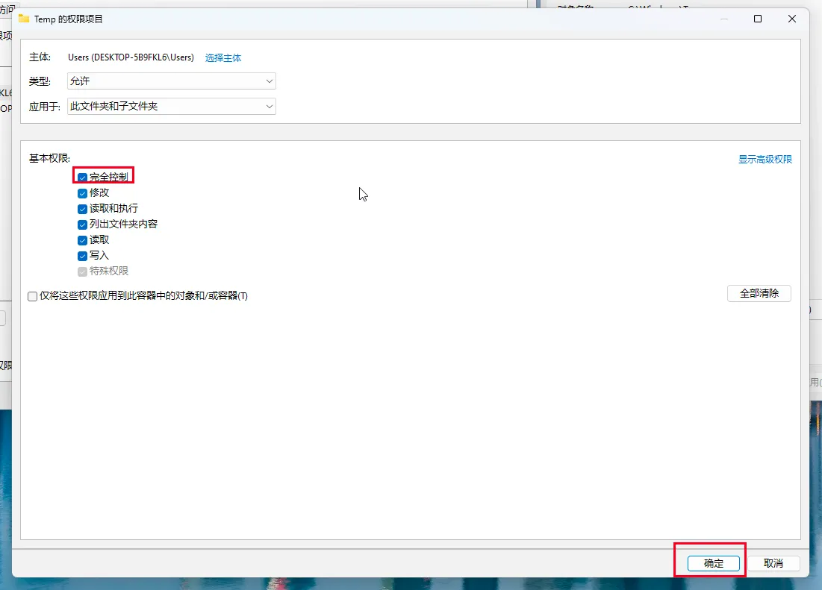Image resolution: width=822 pixels, height=590 pixels.
Task: Maximize the Temp permissions dialog
Action: [758, 19]
